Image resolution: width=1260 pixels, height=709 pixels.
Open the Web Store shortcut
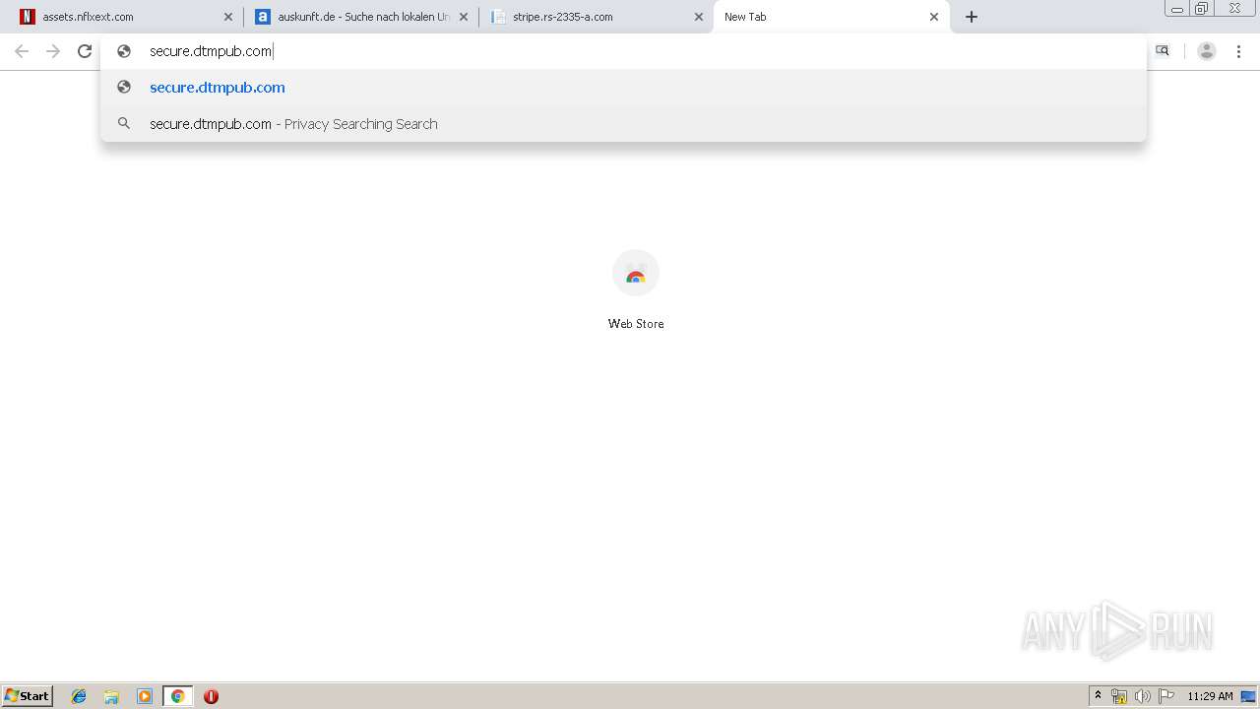[636, 290]
